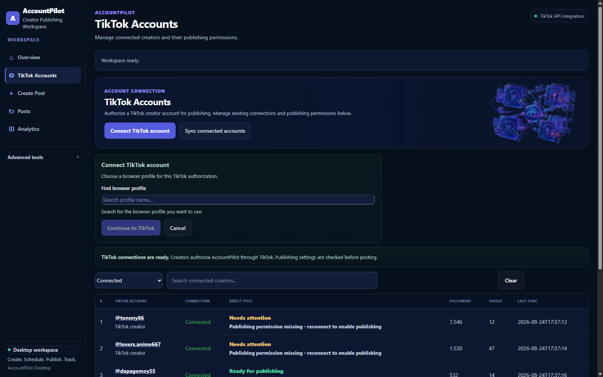This screenshot has width=603, height=377.
Task: Open the @dapagemoy55 account link
Action: click(135, 371)
